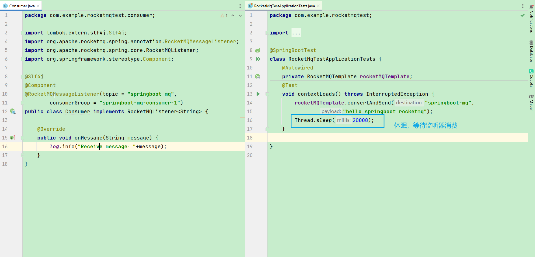The image size is (535, 257).
Task: Go to next highlighted problem arrow
Action: [240, 16]
